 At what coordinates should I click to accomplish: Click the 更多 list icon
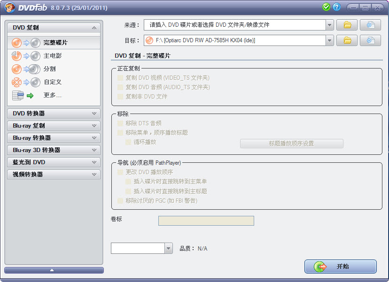pos(18,95)
